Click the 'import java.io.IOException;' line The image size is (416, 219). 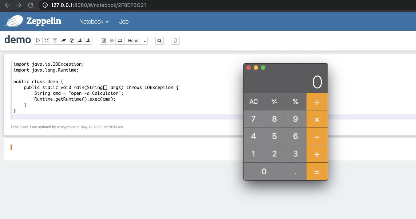pos(48,64)
